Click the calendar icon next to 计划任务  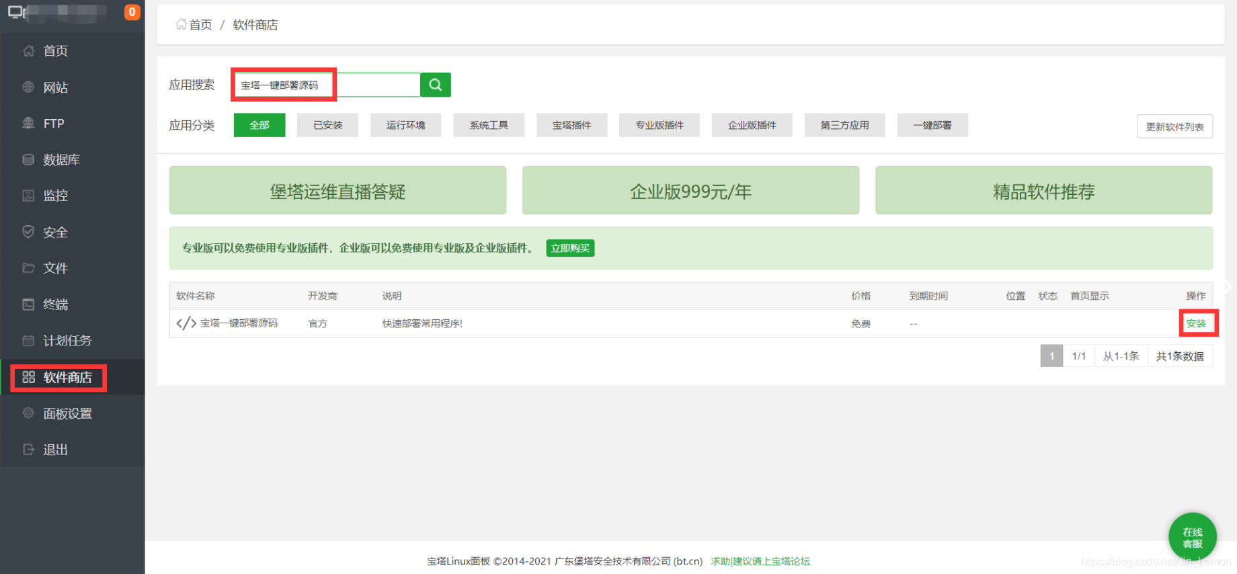click(28, 341)
